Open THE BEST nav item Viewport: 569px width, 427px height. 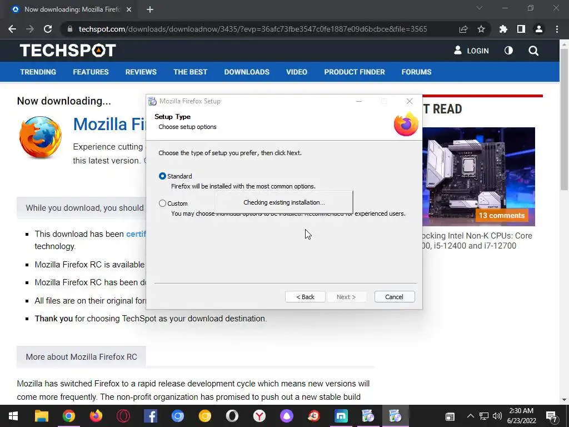(x=190, y=72)
